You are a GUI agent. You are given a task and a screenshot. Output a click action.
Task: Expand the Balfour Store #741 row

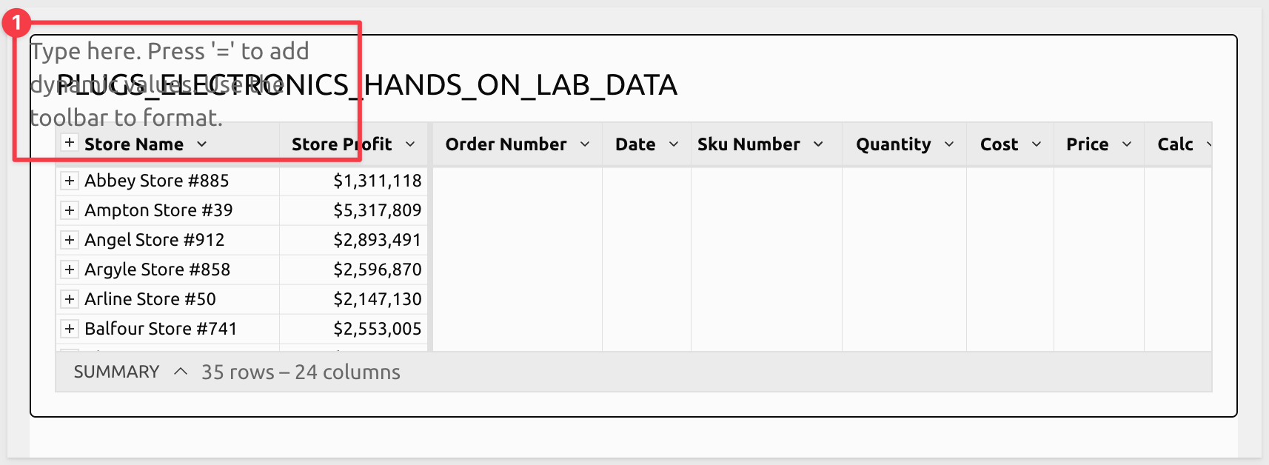point(70,329)
